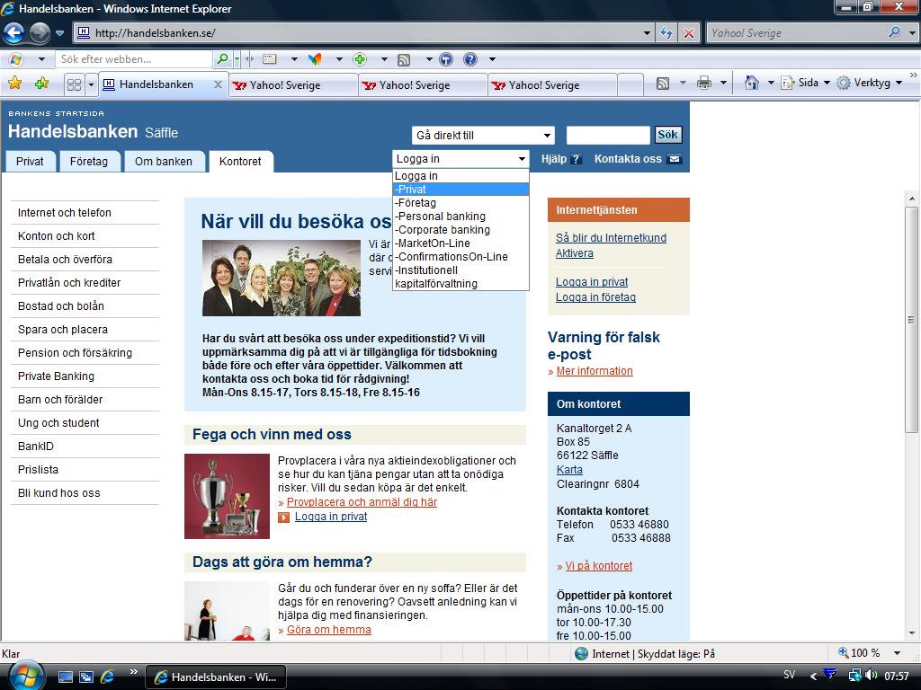Refresh the page with the reload icon
The height and width of the screenshot is (690, 921).
[666, 33]
